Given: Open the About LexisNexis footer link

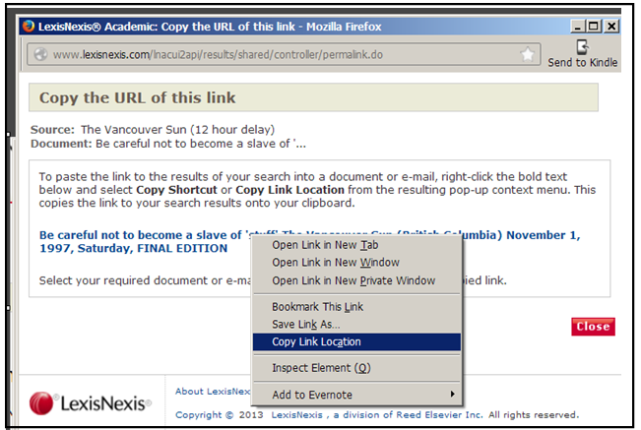Looking at the screenshot, I should click(x=213, y=392).
